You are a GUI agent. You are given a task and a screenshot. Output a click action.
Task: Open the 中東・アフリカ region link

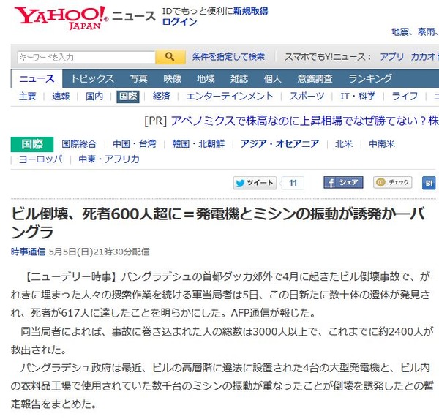pos(109,159)
